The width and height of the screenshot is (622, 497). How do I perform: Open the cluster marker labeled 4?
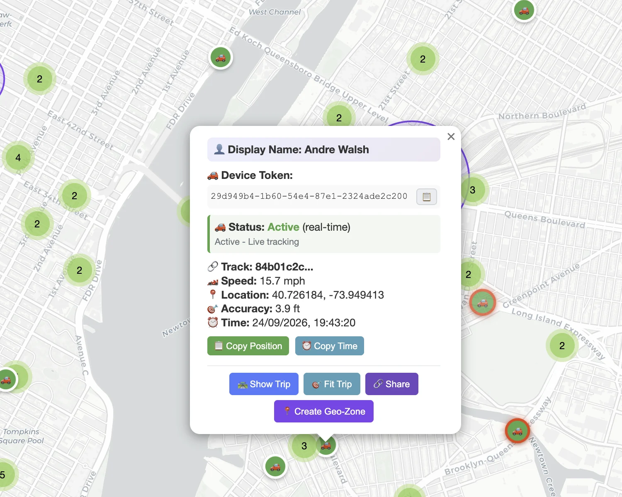[x=18, y=158]
